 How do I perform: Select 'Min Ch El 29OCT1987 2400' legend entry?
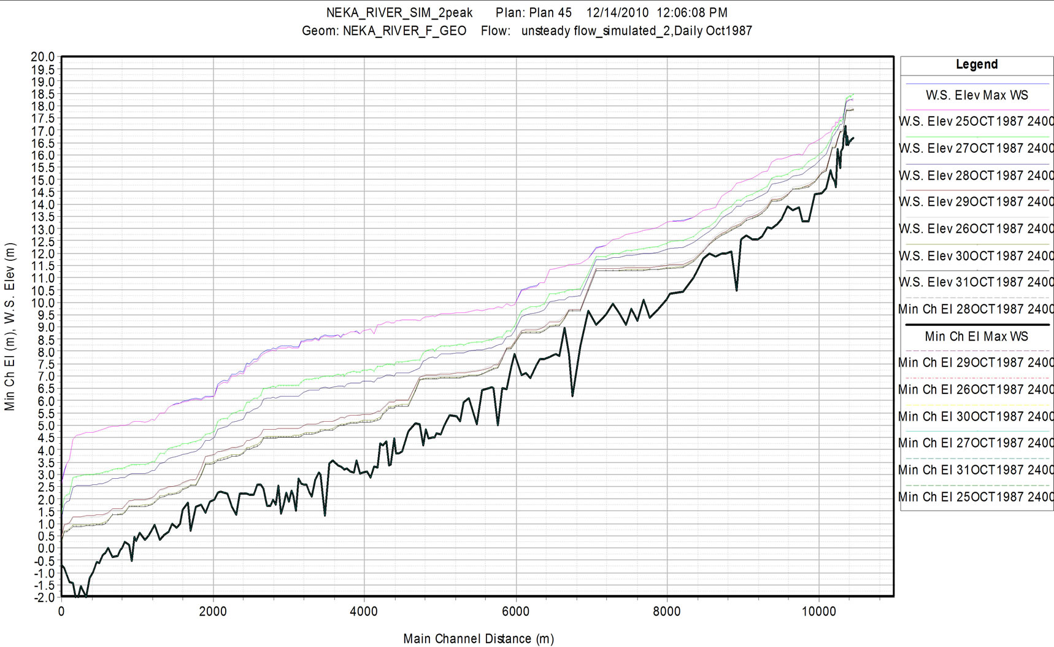pos(976,363)
